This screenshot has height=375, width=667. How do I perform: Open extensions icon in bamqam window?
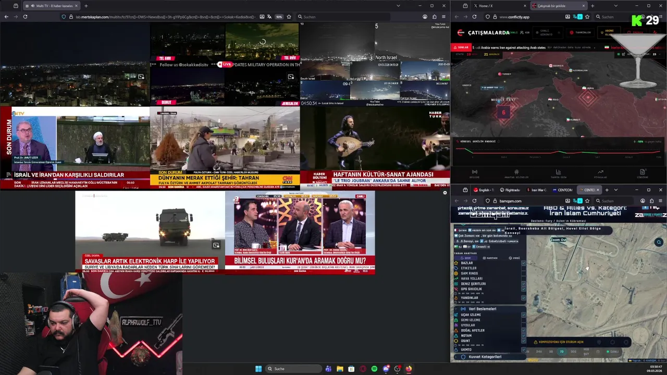coord(651,201)
